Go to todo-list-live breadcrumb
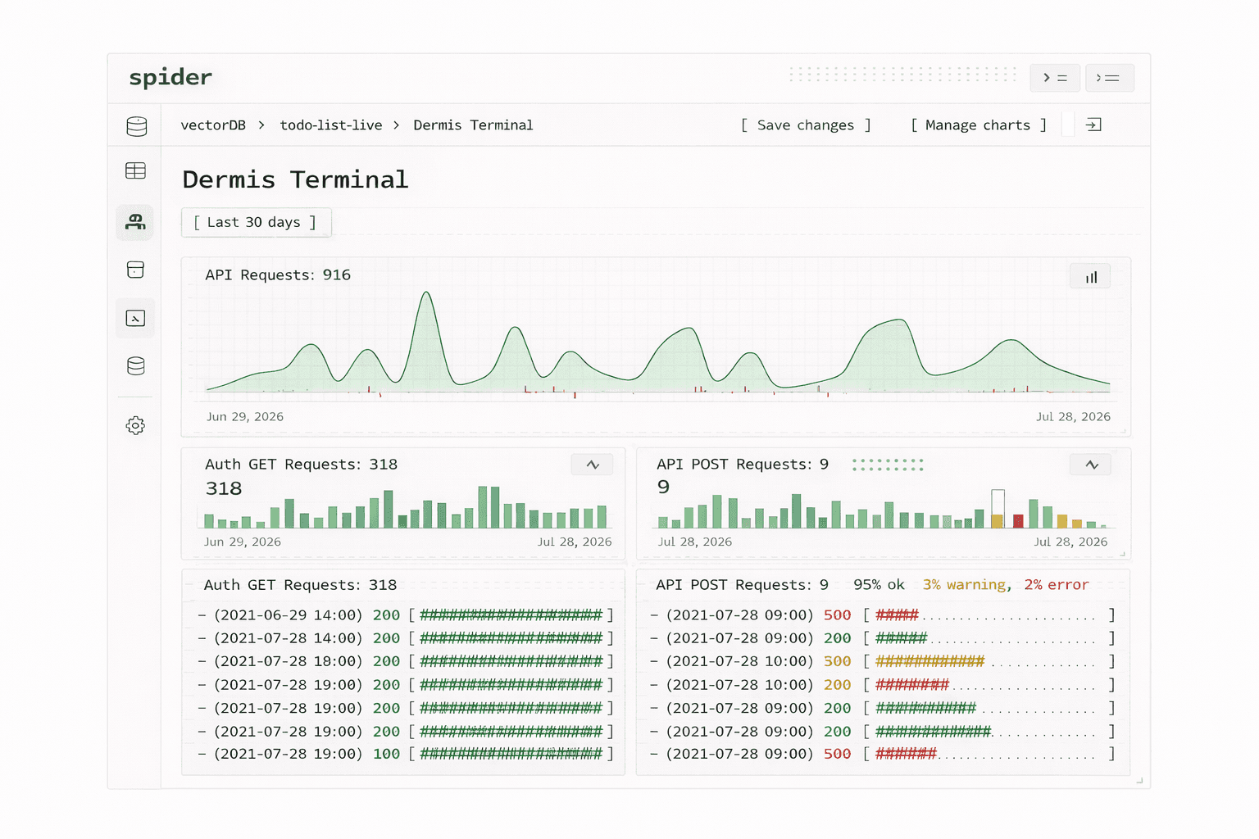 click(331, 125)
